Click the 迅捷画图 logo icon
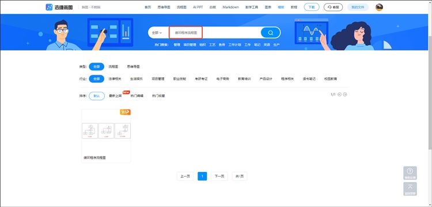 (x=49, y=7)
